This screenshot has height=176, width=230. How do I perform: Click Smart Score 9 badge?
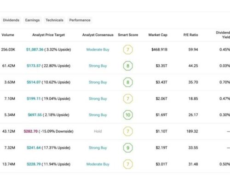[128, 148]
